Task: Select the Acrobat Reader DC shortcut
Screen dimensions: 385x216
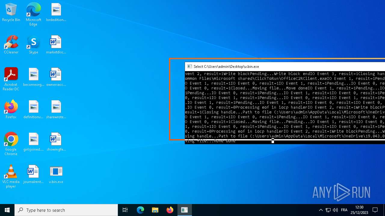Action: click(11, 79)
